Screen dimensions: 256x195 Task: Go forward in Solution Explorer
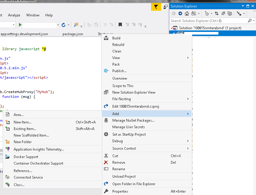pos(180,13)
